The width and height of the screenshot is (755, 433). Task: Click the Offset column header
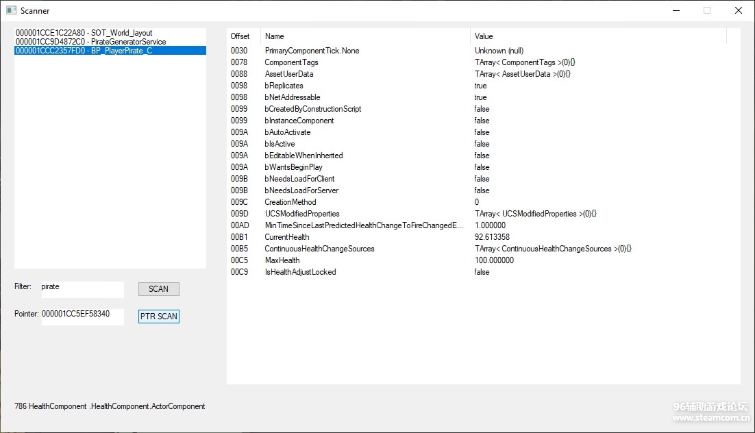tap(240, 36)
